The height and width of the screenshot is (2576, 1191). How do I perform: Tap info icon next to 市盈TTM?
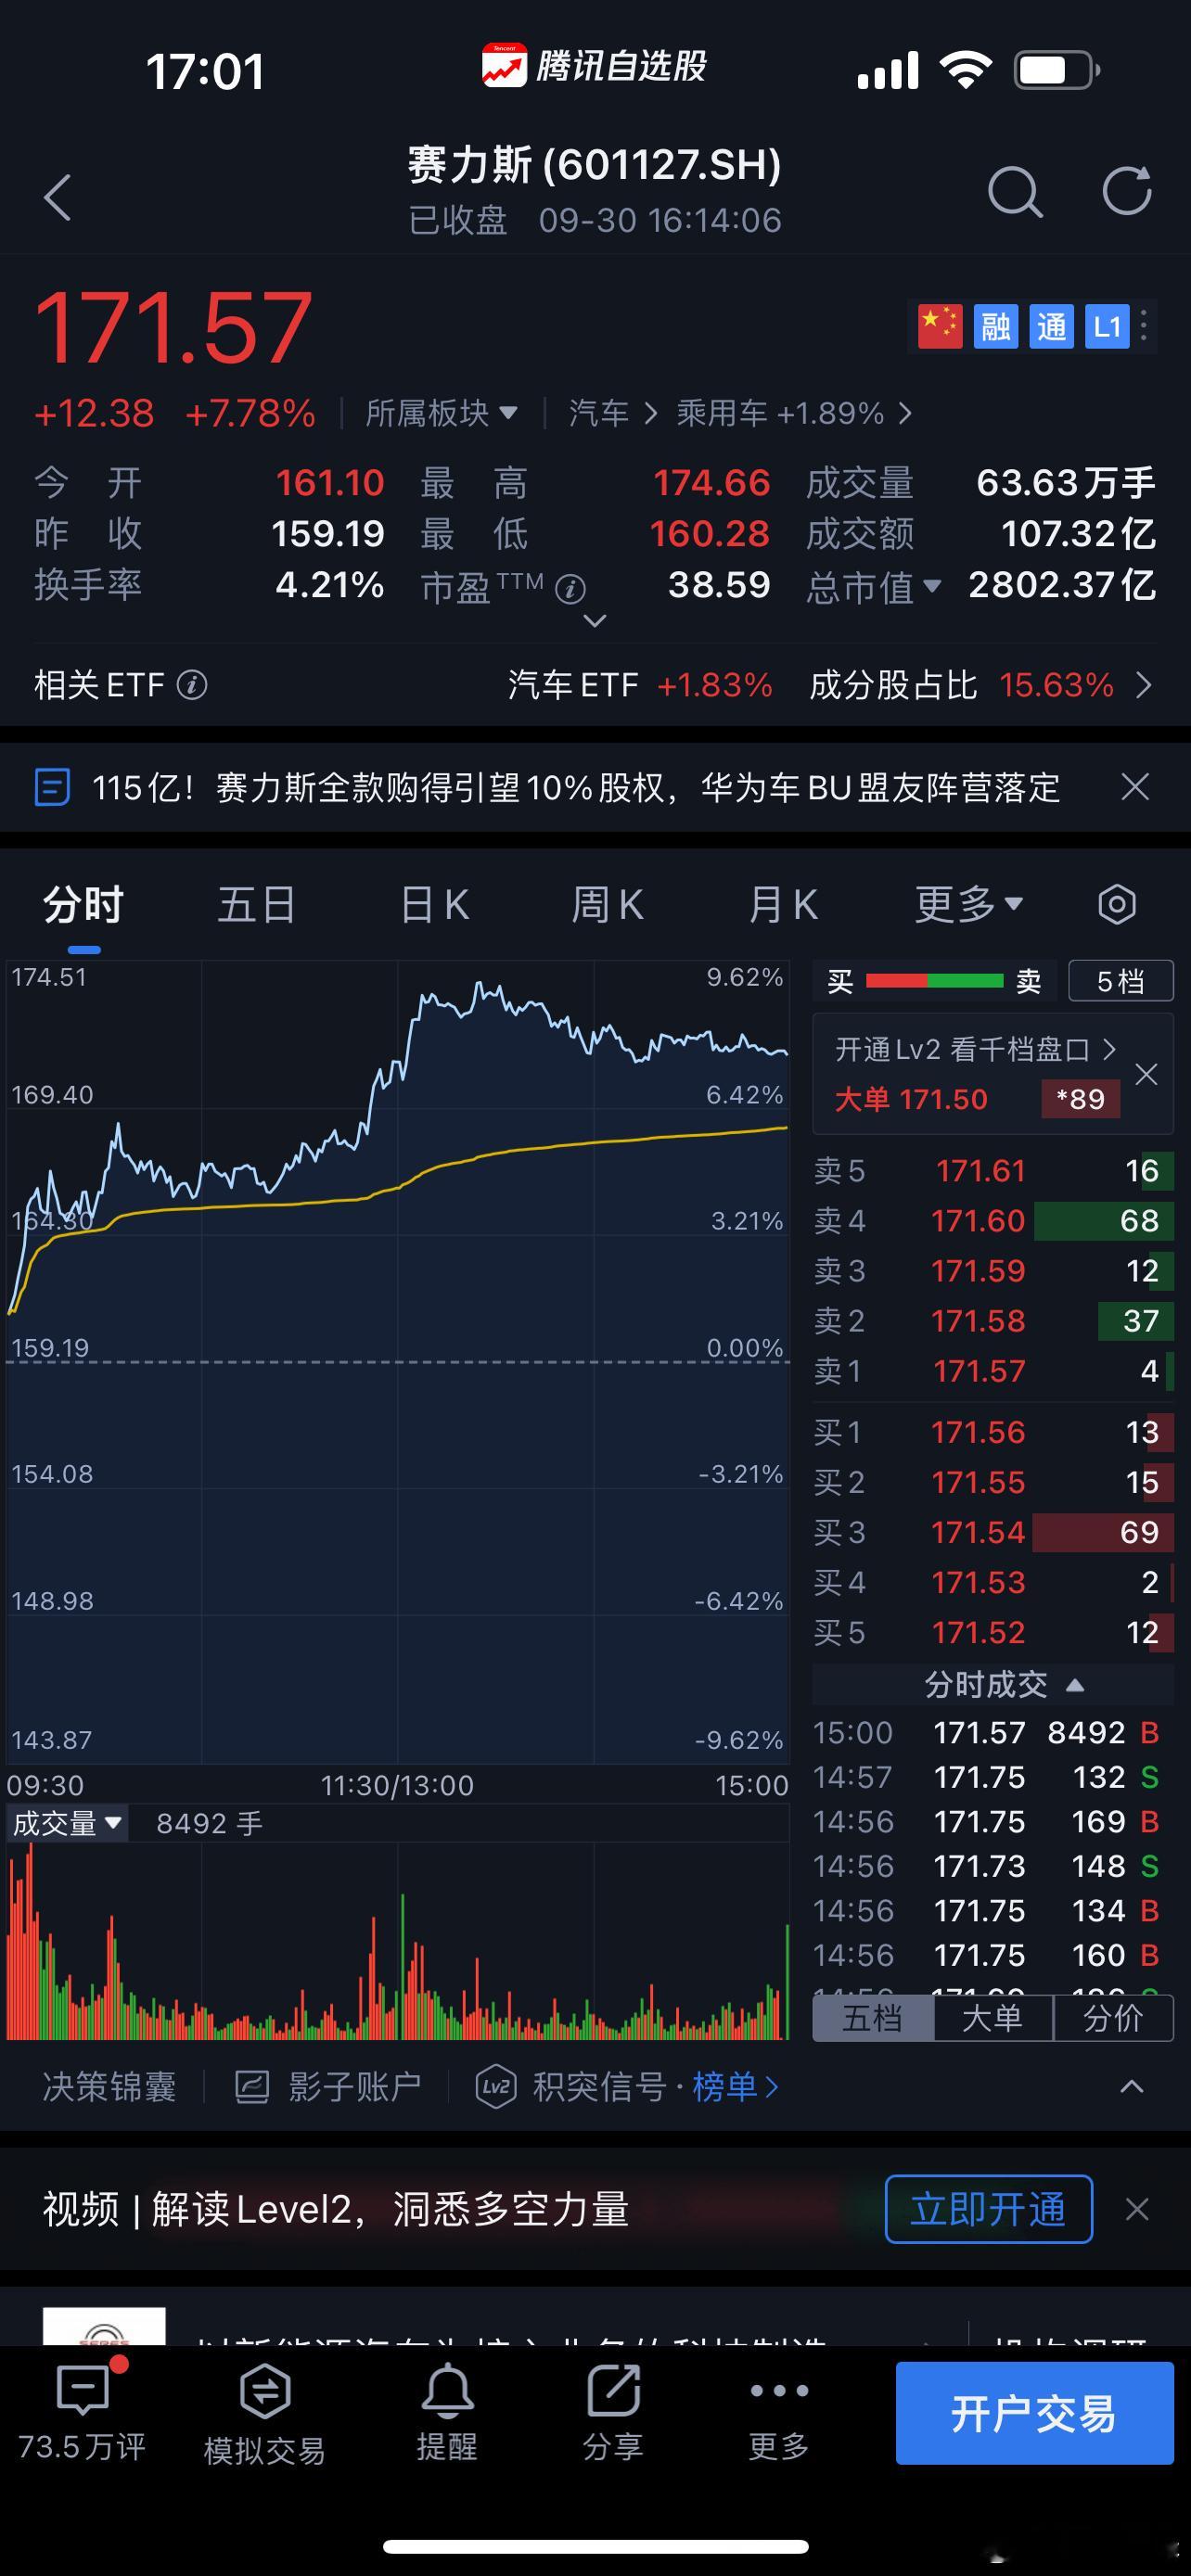pos(570,589)
